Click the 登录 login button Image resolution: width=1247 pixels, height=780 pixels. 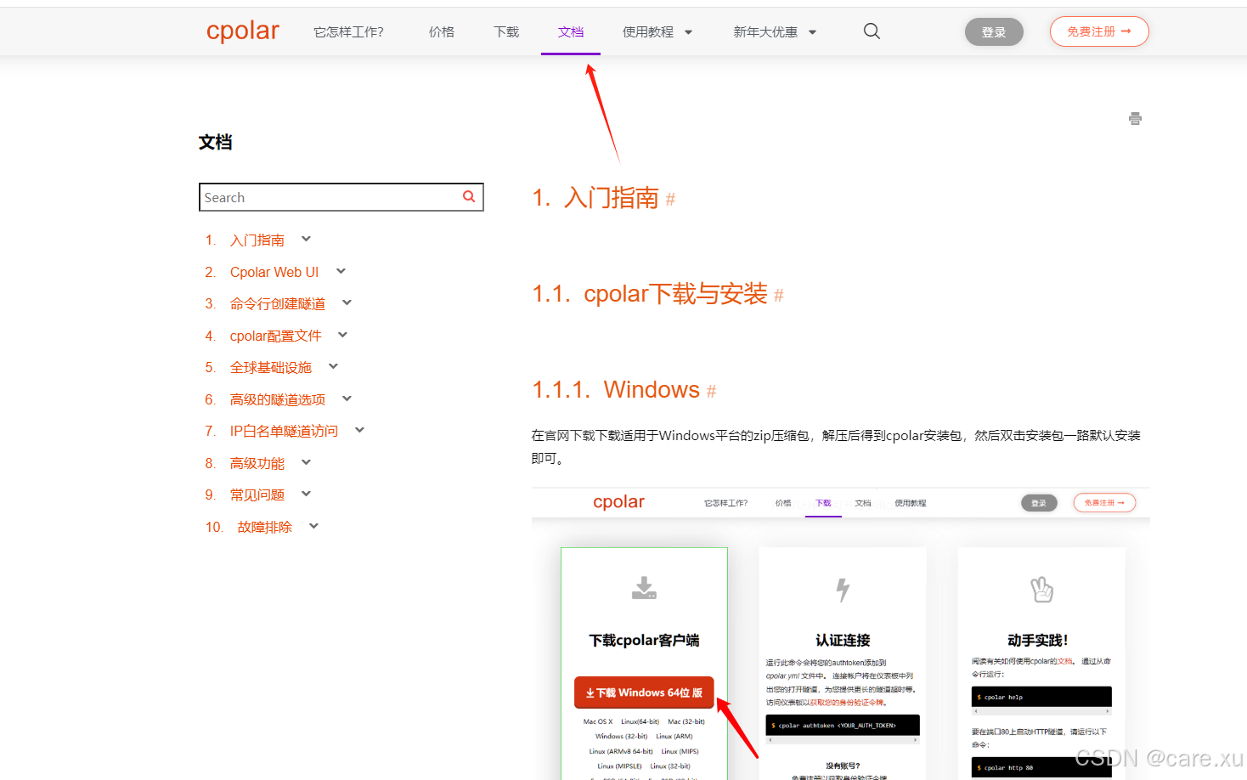pyautogui.click(x=994, y=32)
